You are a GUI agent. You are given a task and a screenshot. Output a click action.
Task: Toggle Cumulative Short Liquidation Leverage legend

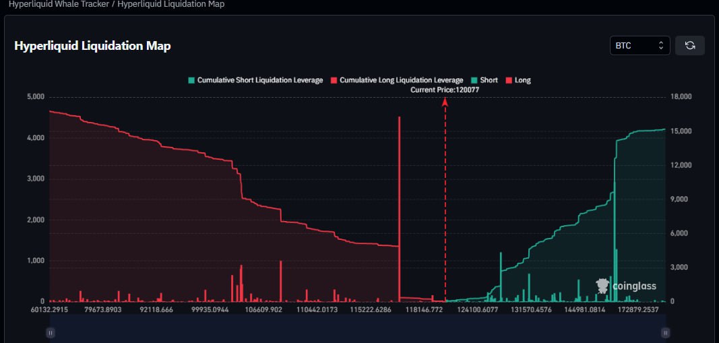(x=255, y=80)
